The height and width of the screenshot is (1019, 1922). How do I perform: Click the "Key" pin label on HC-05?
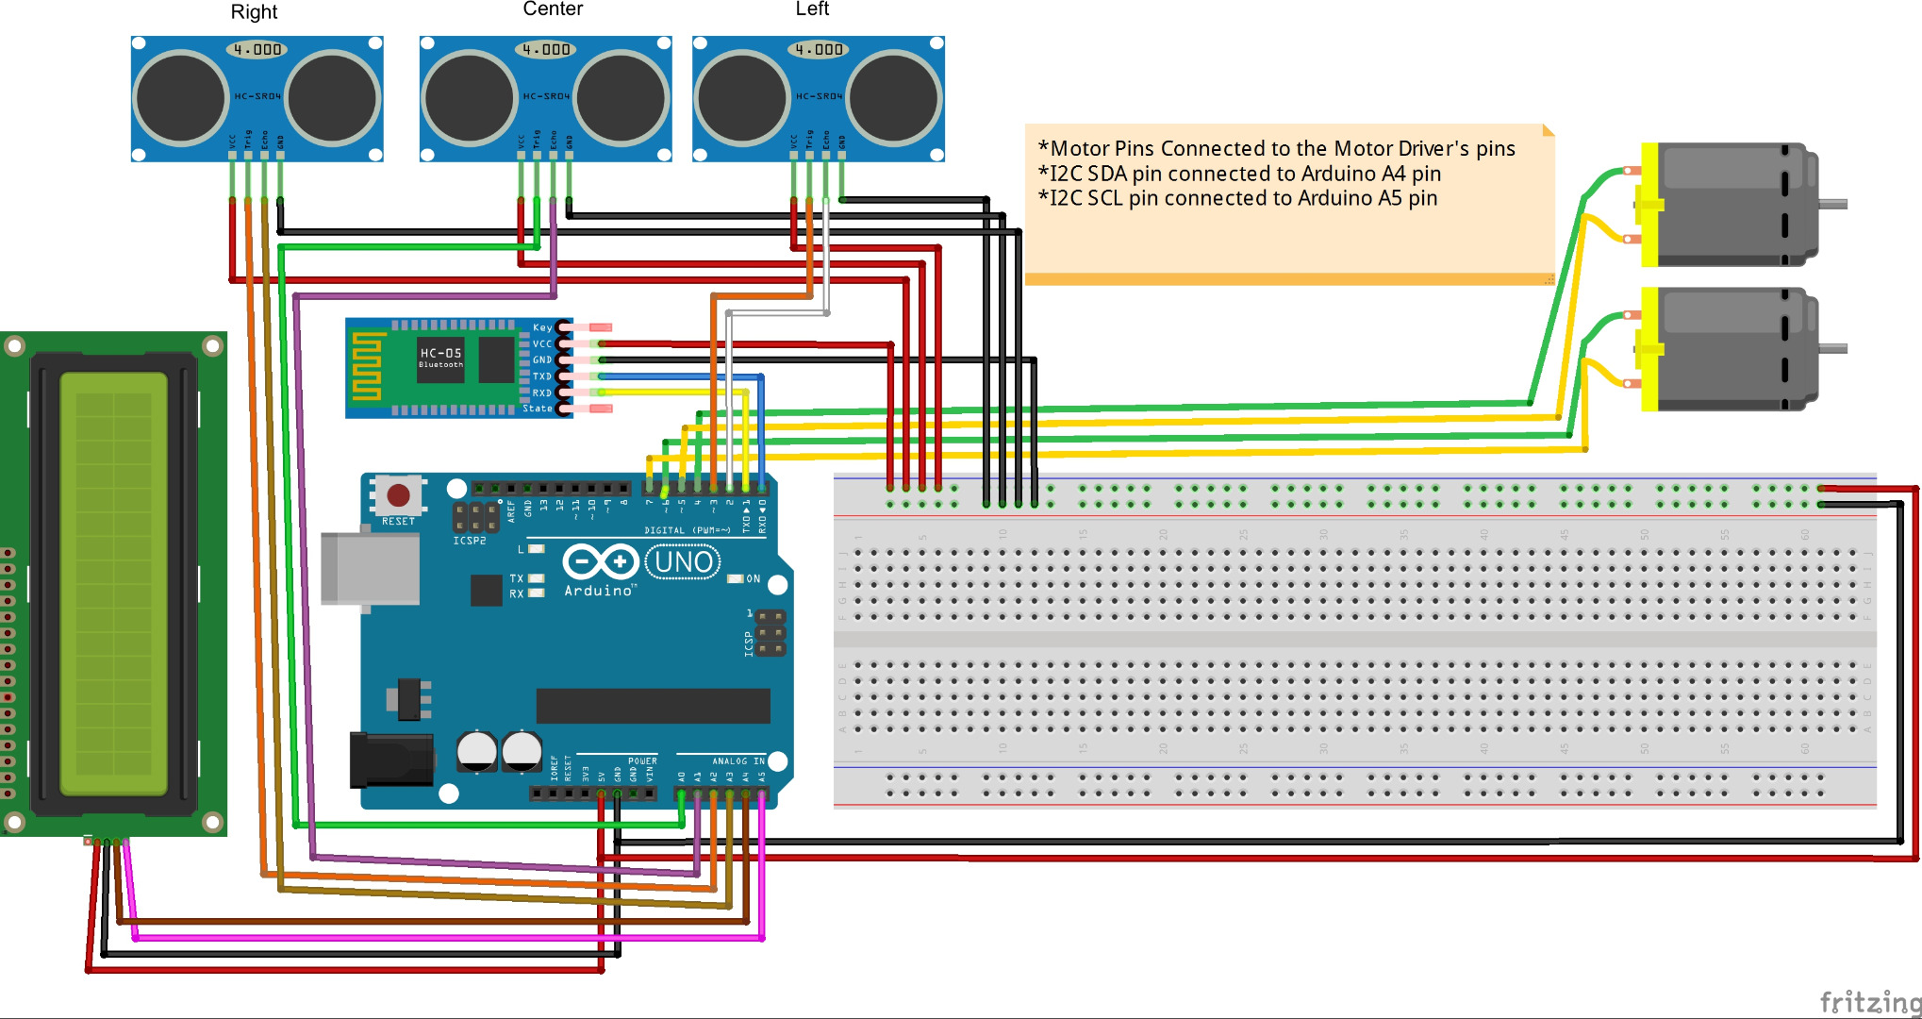[542, 328]
